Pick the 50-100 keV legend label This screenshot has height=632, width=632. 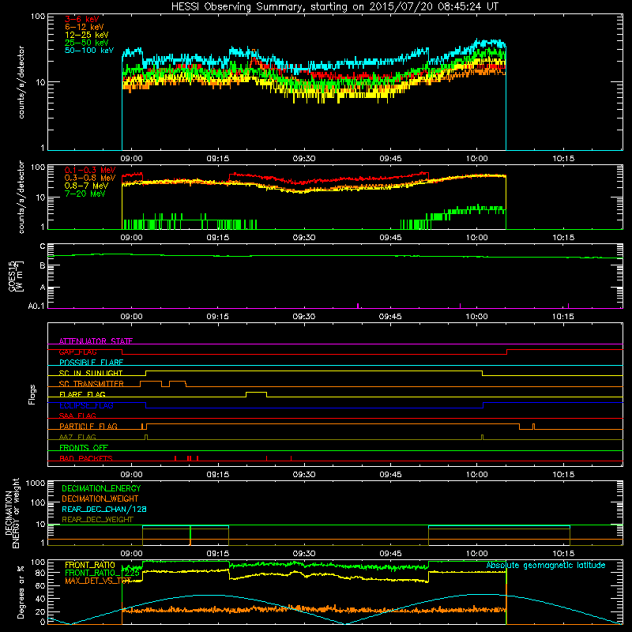pos(89,51)
